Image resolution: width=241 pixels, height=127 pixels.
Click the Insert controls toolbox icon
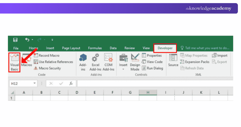[123, 58]
